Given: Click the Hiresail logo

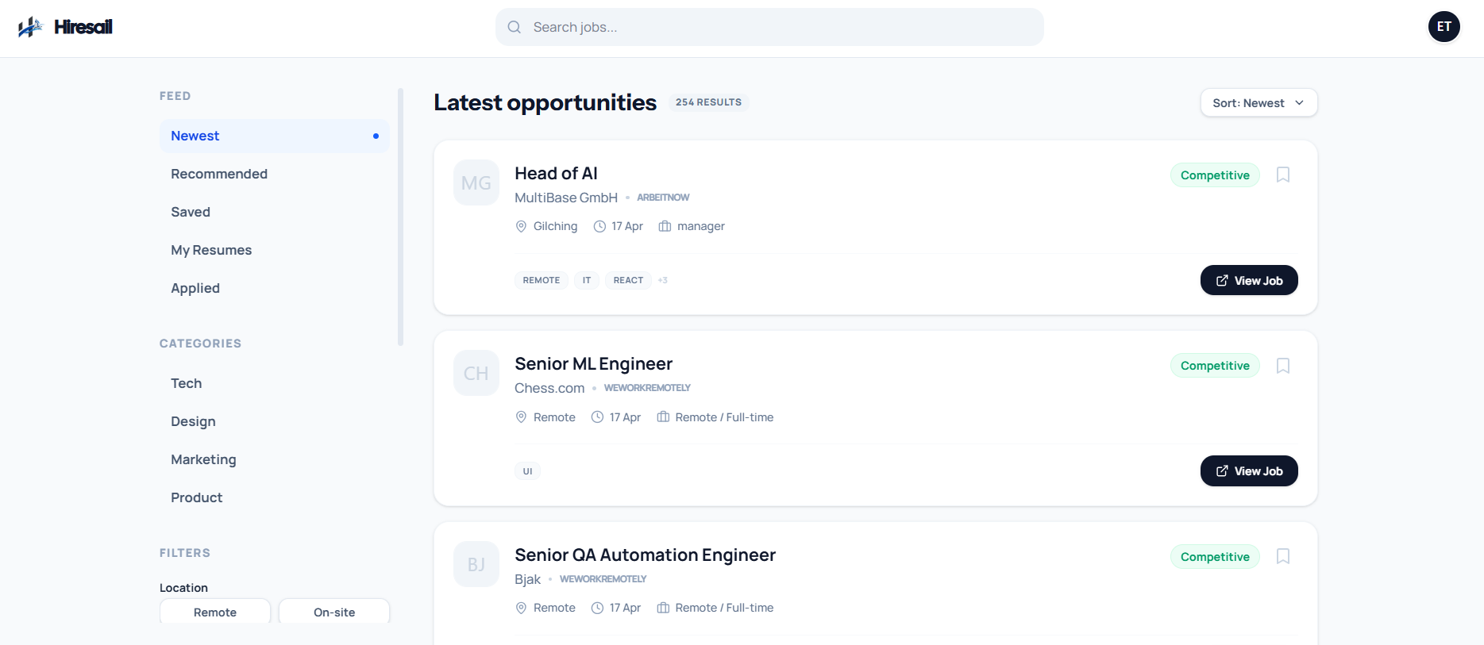Looking at the screenshot, I should [65, 27].
